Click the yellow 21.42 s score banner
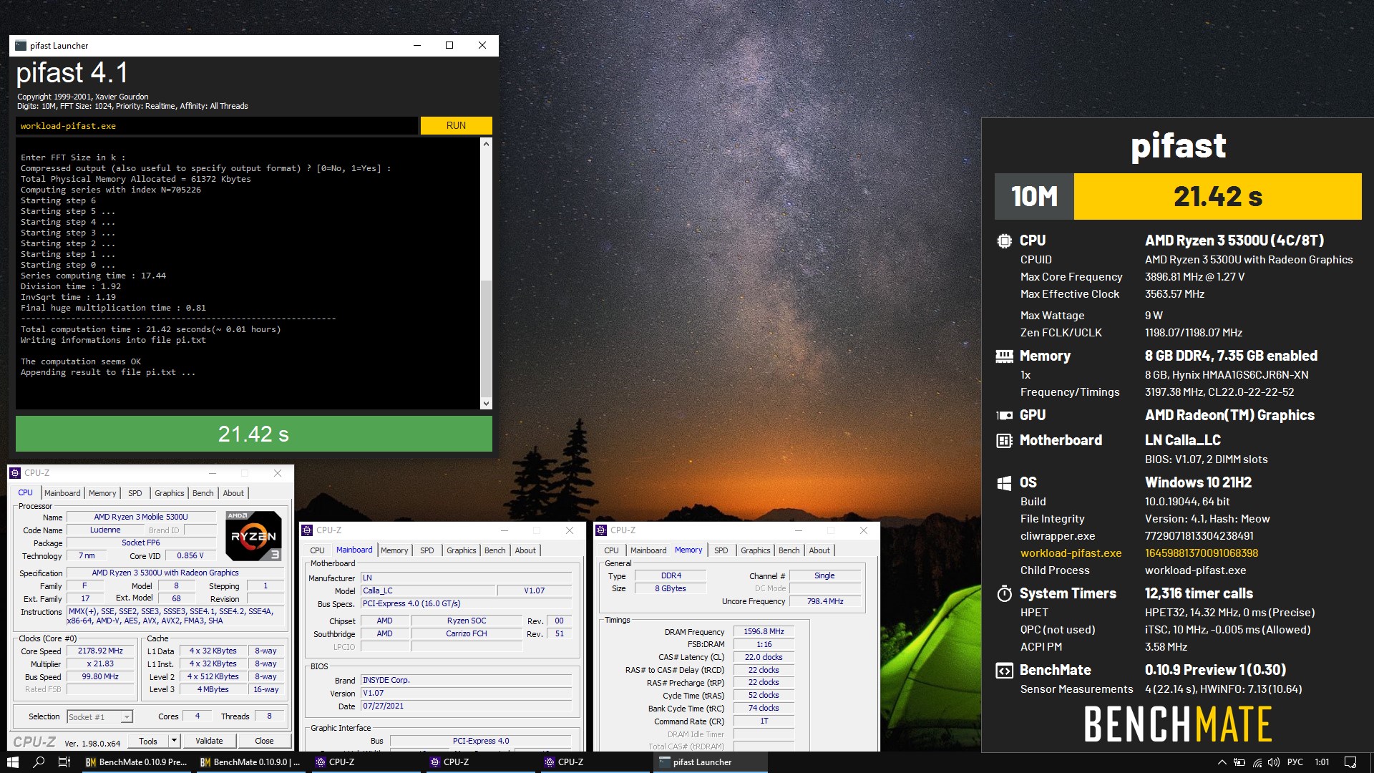Image resolution: width=1374 pixels, height=773 pixels. 1217,196
